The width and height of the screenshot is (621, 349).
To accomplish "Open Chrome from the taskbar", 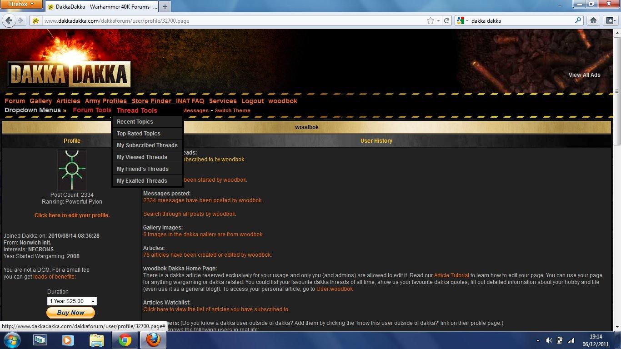I will pos(125,340).
